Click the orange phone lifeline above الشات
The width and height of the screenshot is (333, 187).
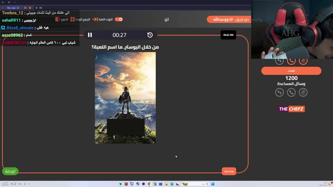[291, 61]
